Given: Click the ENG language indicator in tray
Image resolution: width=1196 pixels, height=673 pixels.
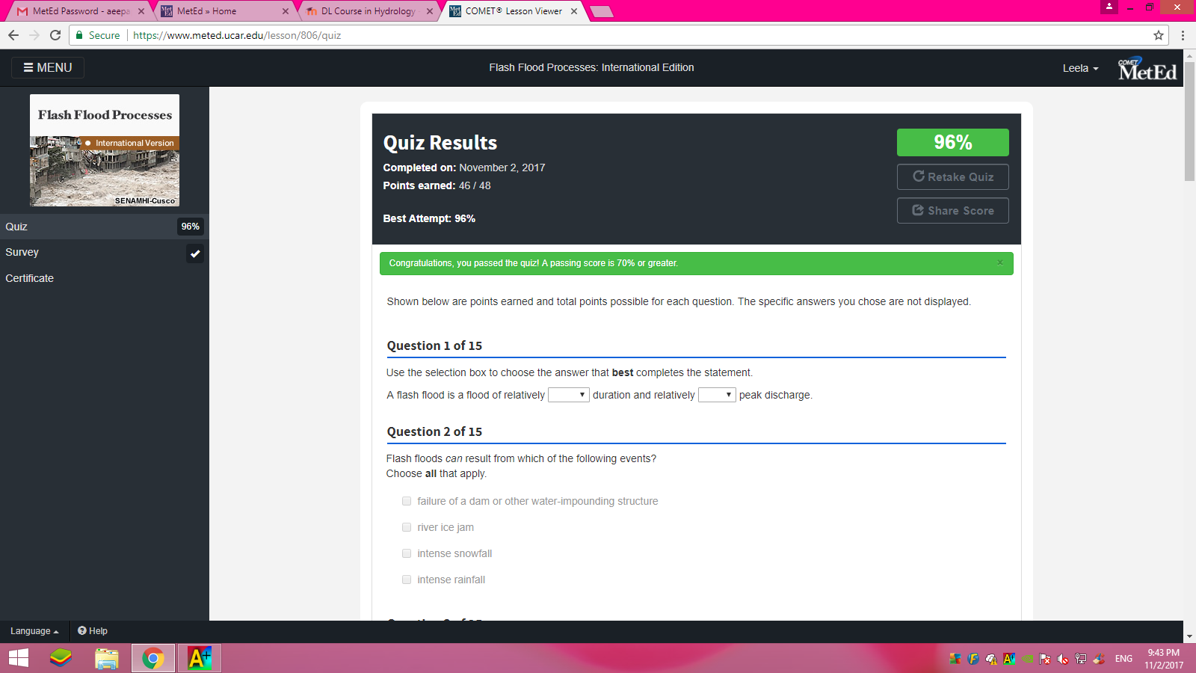Looking at the screenshot, I should [1123, 659].
